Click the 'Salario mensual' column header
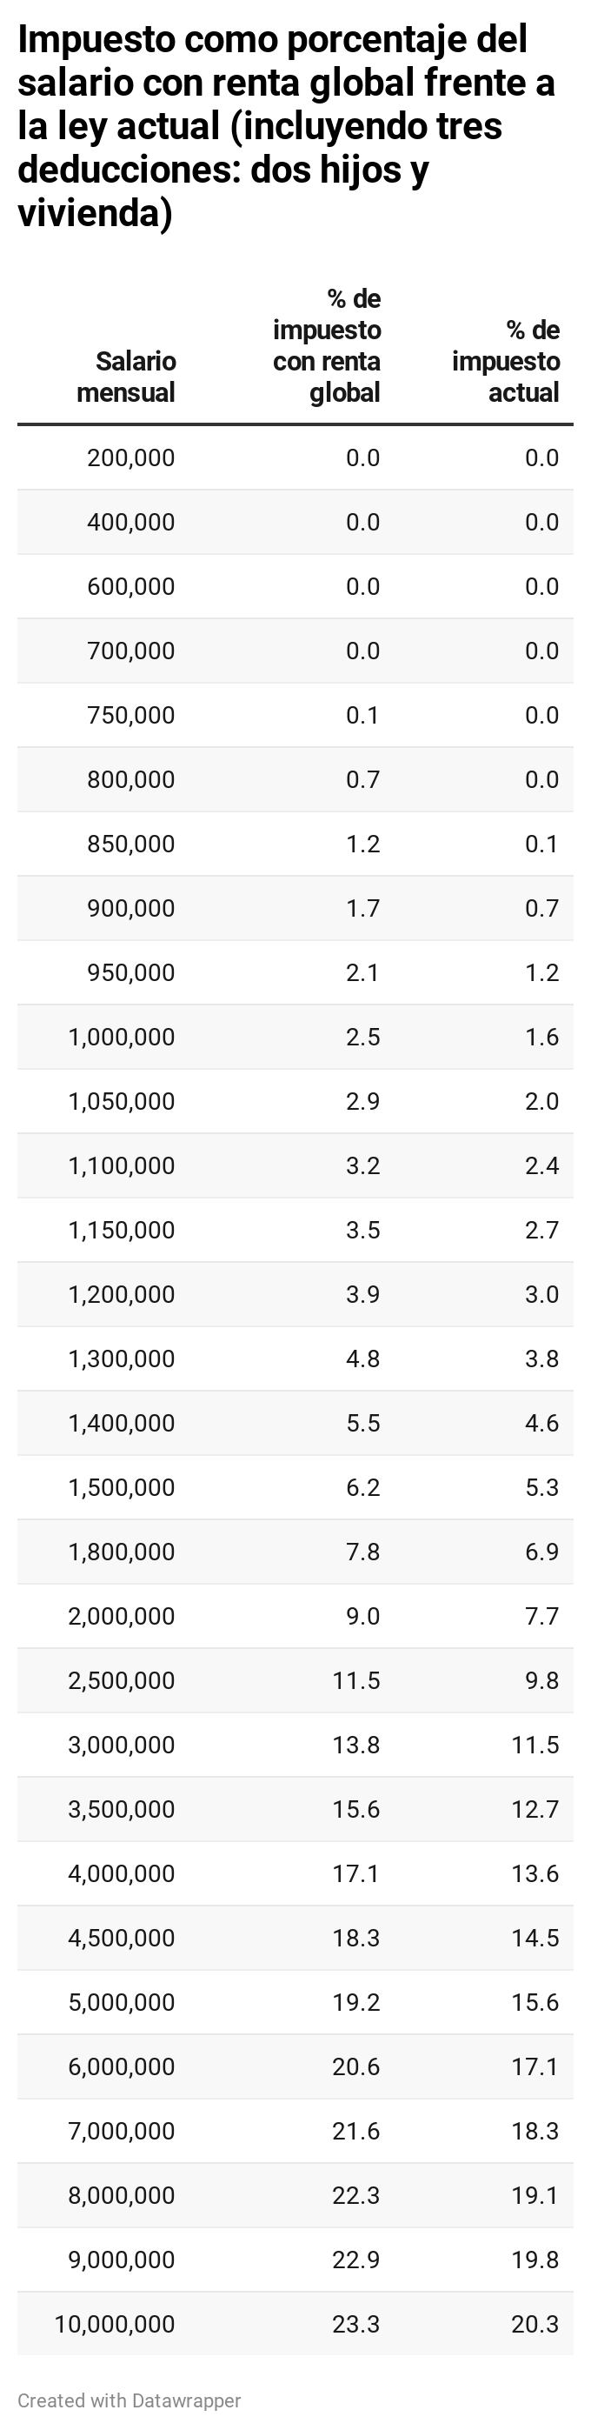This screenshot has width=591, height=2430. click(126, 377)
